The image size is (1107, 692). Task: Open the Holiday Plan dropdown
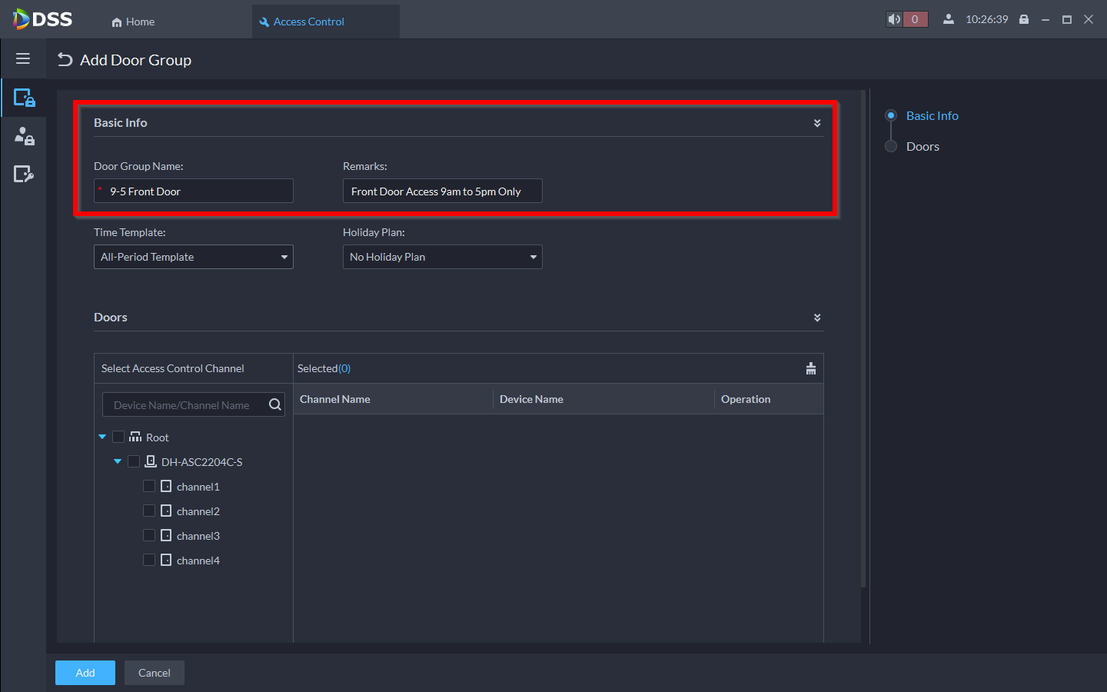(442, 257)
